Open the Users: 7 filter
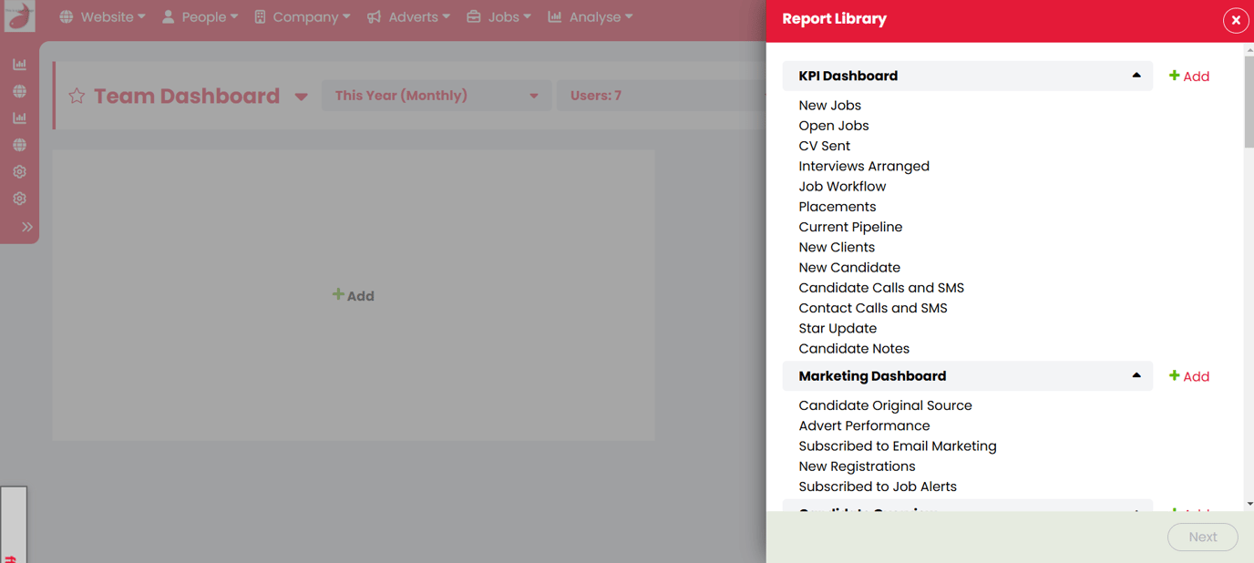1254x563 pixels. click(661, 96)
